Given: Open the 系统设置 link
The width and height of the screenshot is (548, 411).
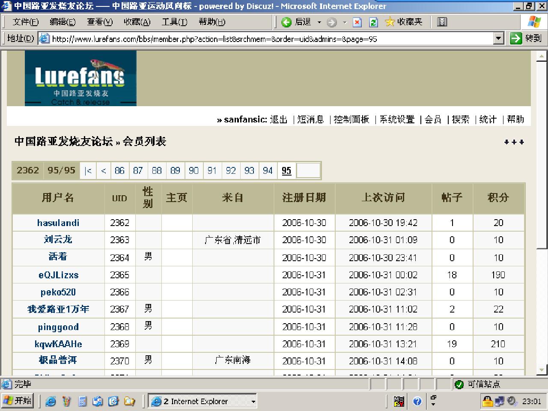Looking at the screenshot, I should [397, 119].
